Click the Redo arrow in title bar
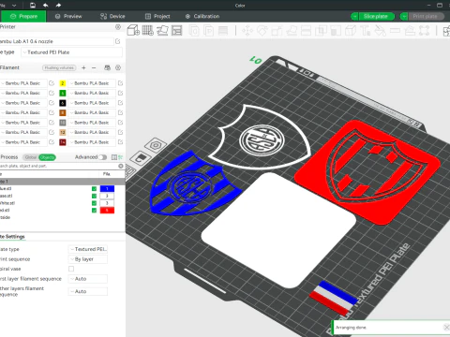The height and width of the screenshot is (337, 450). click(x=58, y=5)
